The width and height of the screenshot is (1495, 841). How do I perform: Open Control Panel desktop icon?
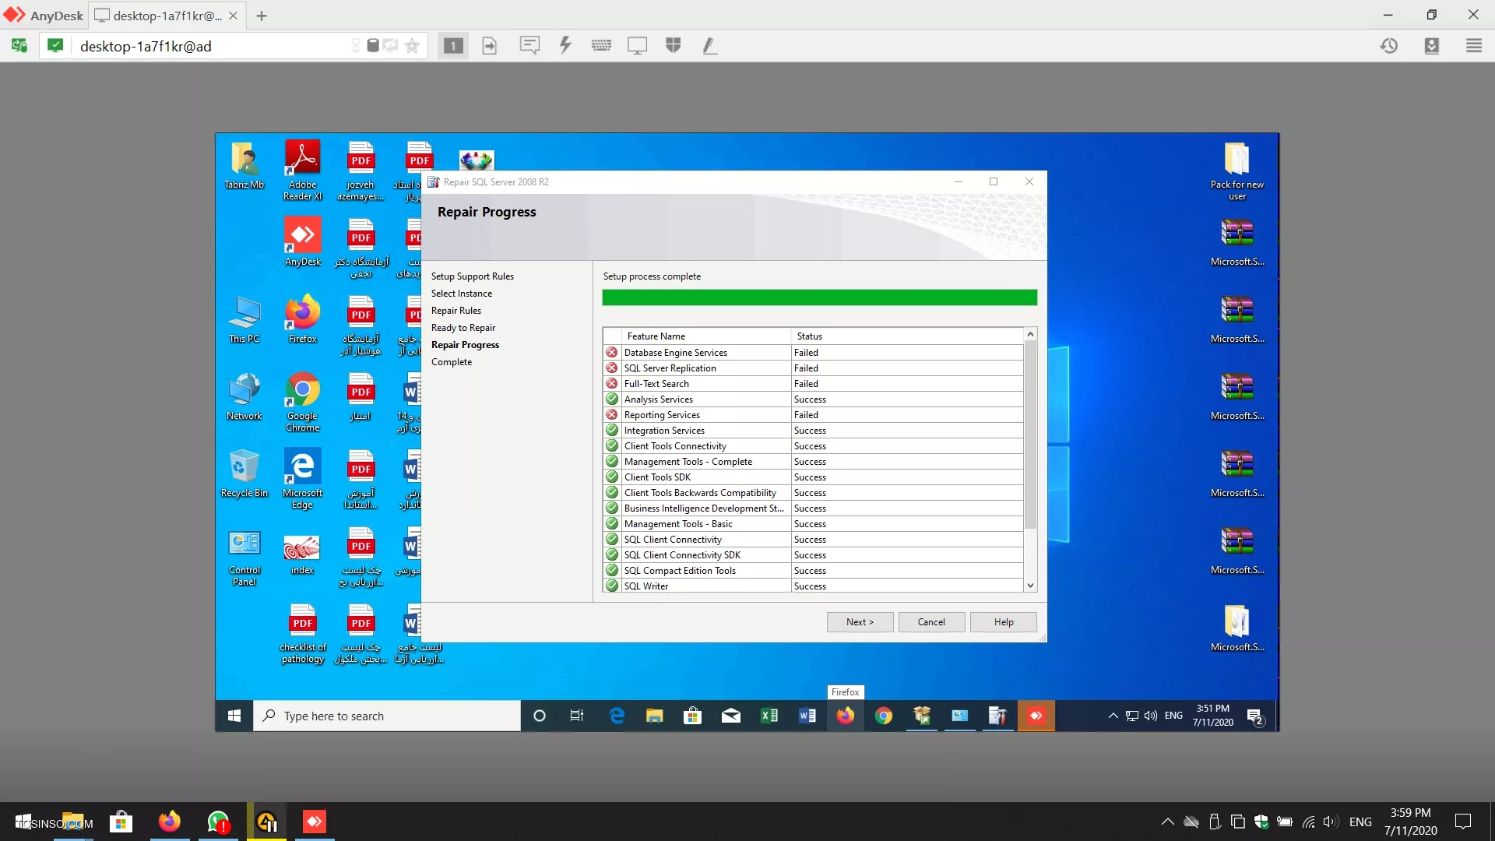[x=244, y=556]
